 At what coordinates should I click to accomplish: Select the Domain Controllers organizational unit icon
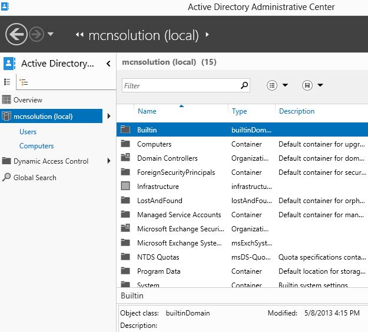[125, 158]
